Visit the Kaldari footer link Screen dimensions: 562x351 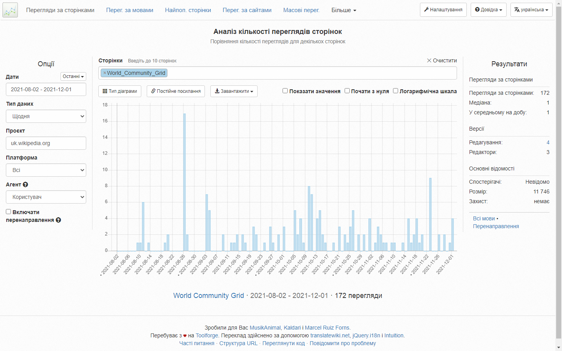click(x=292, y=328)
